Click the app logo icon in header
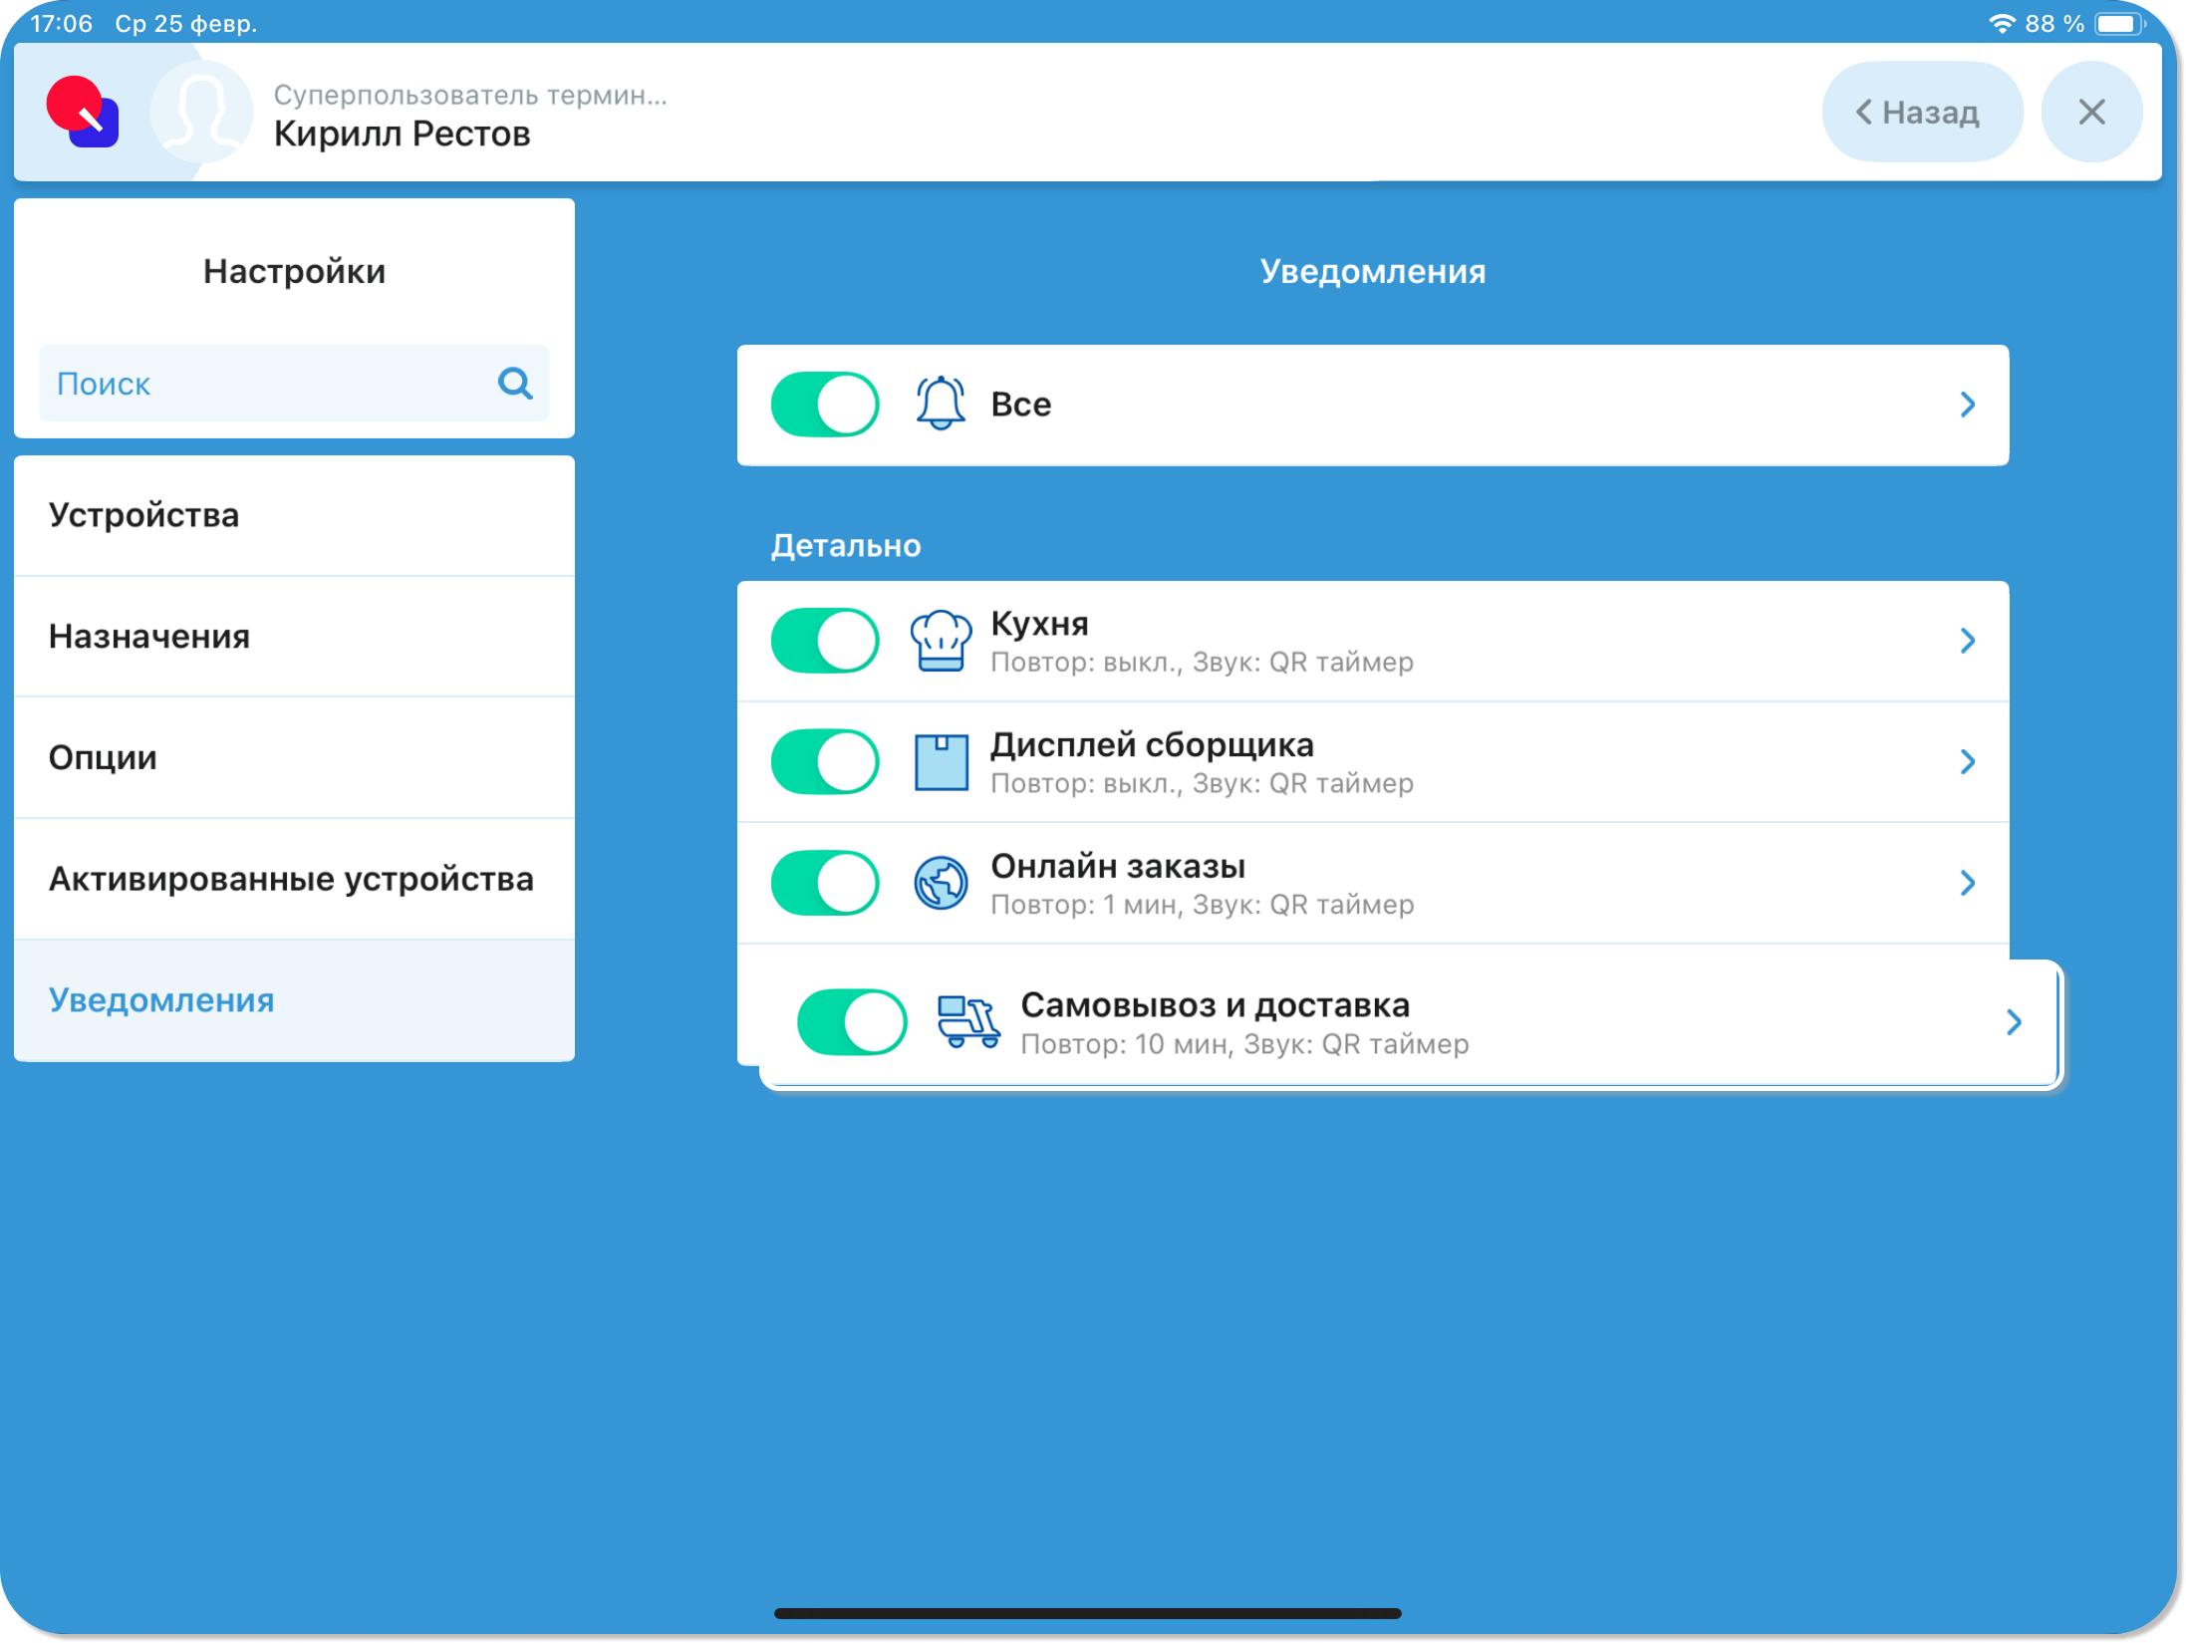 (83, 112)
